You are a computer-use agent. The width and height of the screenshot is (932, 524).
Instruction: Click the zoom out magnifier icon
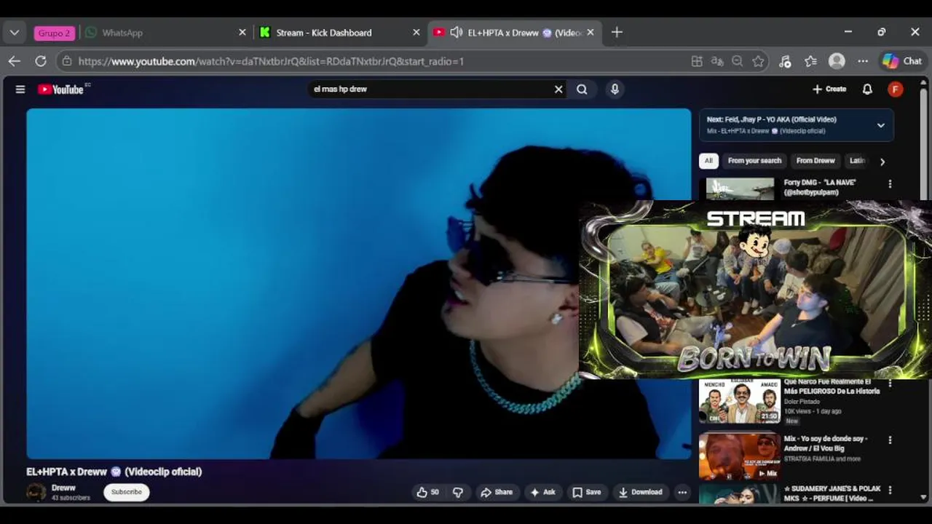[x=738, y=61]
